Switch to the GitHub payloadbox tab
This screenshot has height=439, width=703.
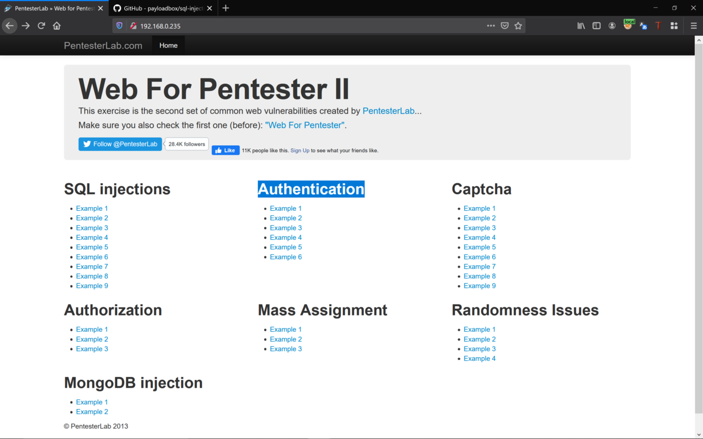click(x=162, y=8)
